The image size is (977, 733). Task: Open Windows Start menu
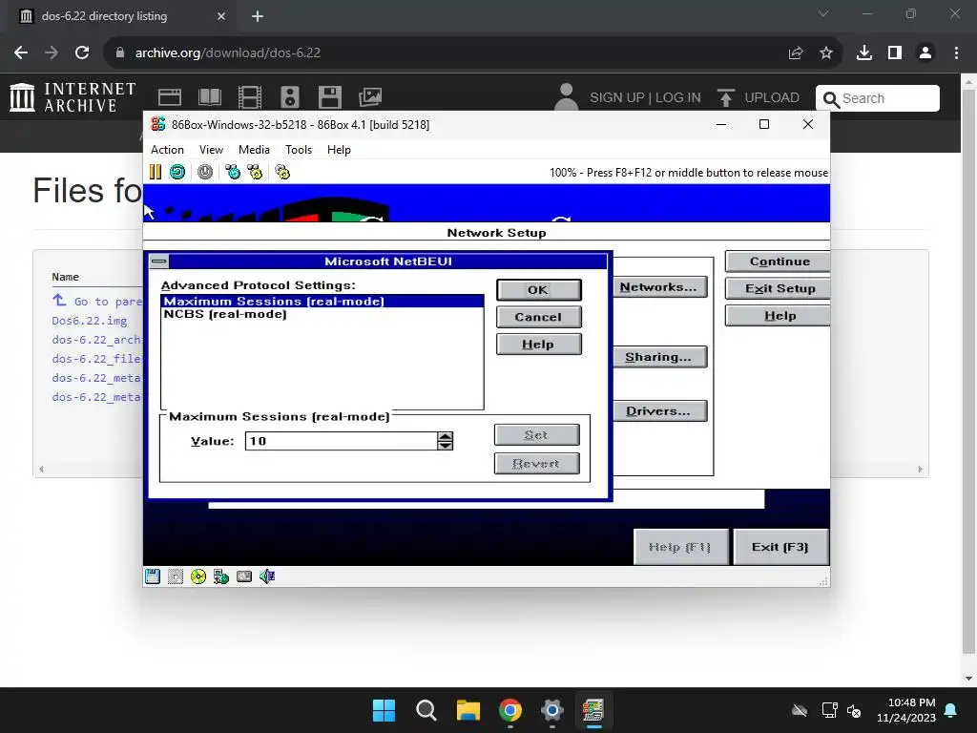point(384,710)
